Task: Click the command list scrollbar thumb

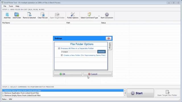Action: click(125, 93)
